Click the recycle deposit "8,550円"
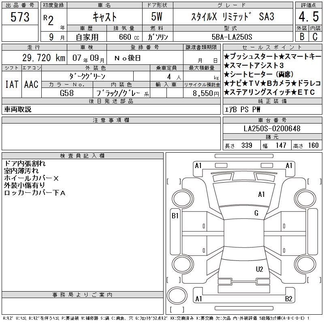The width and height of the screenshot is (324, 324). click(x=206, y=94)
